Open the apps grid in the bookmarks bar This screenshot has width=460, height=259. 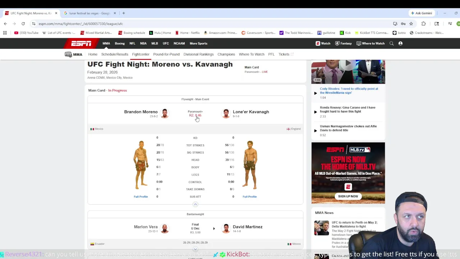pyautogui.click(x=5, y=33)
